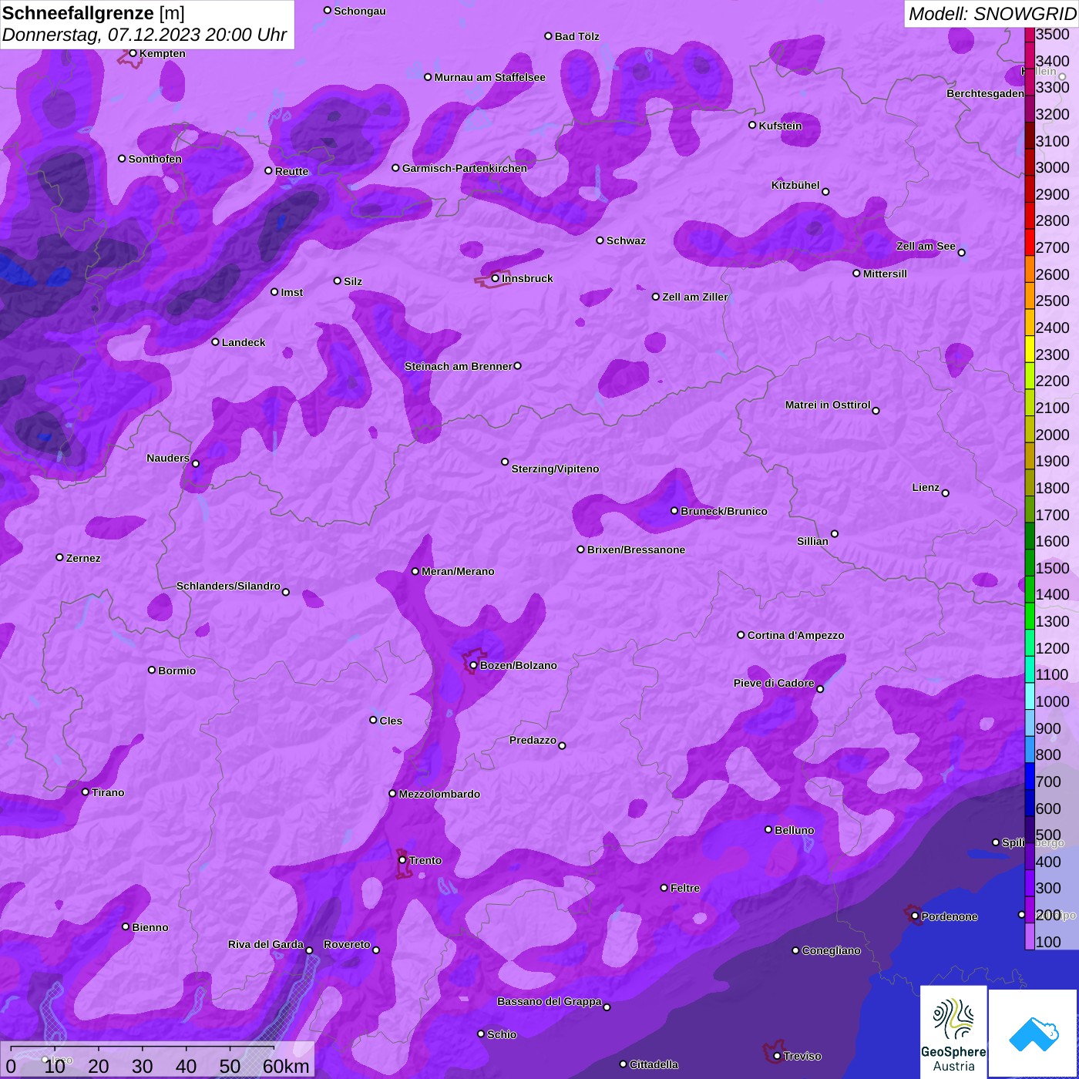Select the Treviso label
Image resolution: width=1079 pixels, height=1079 pixels.
(x=802, y=1056)
